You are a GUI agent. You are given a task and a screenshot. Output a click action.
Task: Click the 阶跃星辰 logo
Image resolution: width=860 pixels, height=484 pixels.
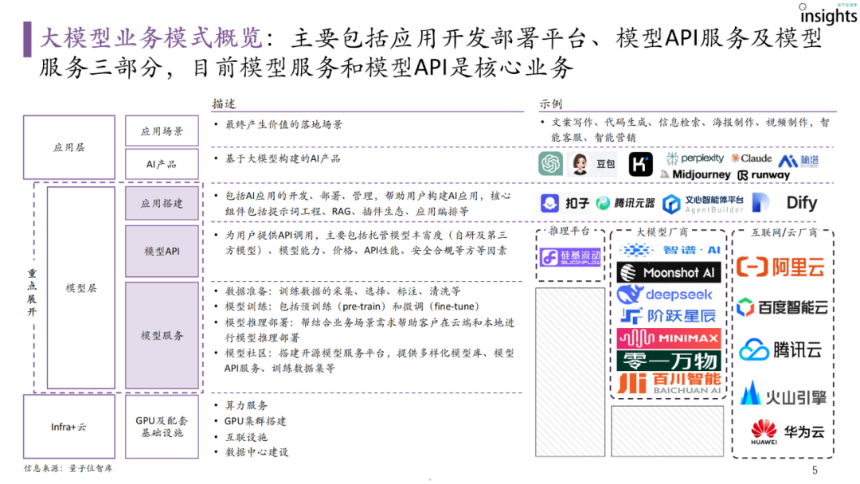(x=668, y=316)
